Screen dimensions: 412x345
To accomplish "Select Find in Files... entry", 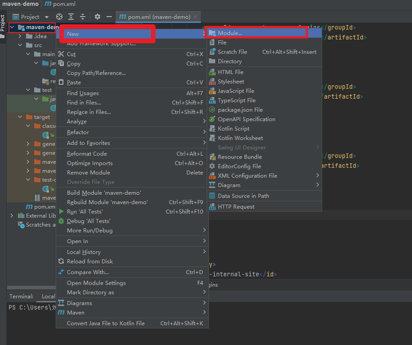I will pyautogui.click(x=133, y=103).
